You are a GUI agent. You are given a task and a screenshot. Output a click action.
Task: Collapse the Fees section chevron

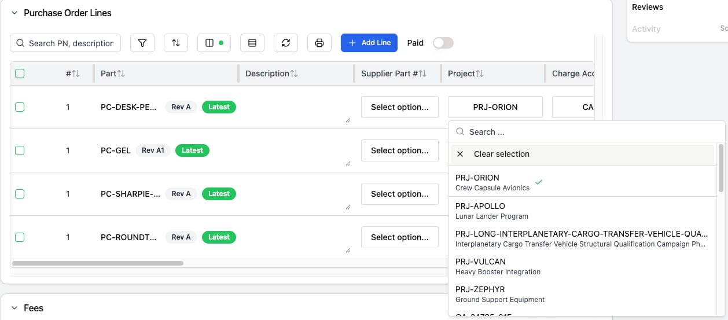[x=14, y=308]
